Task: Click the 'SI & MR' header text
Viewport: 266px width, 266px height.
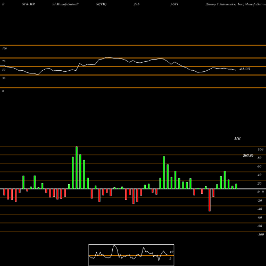Action: 28,4
